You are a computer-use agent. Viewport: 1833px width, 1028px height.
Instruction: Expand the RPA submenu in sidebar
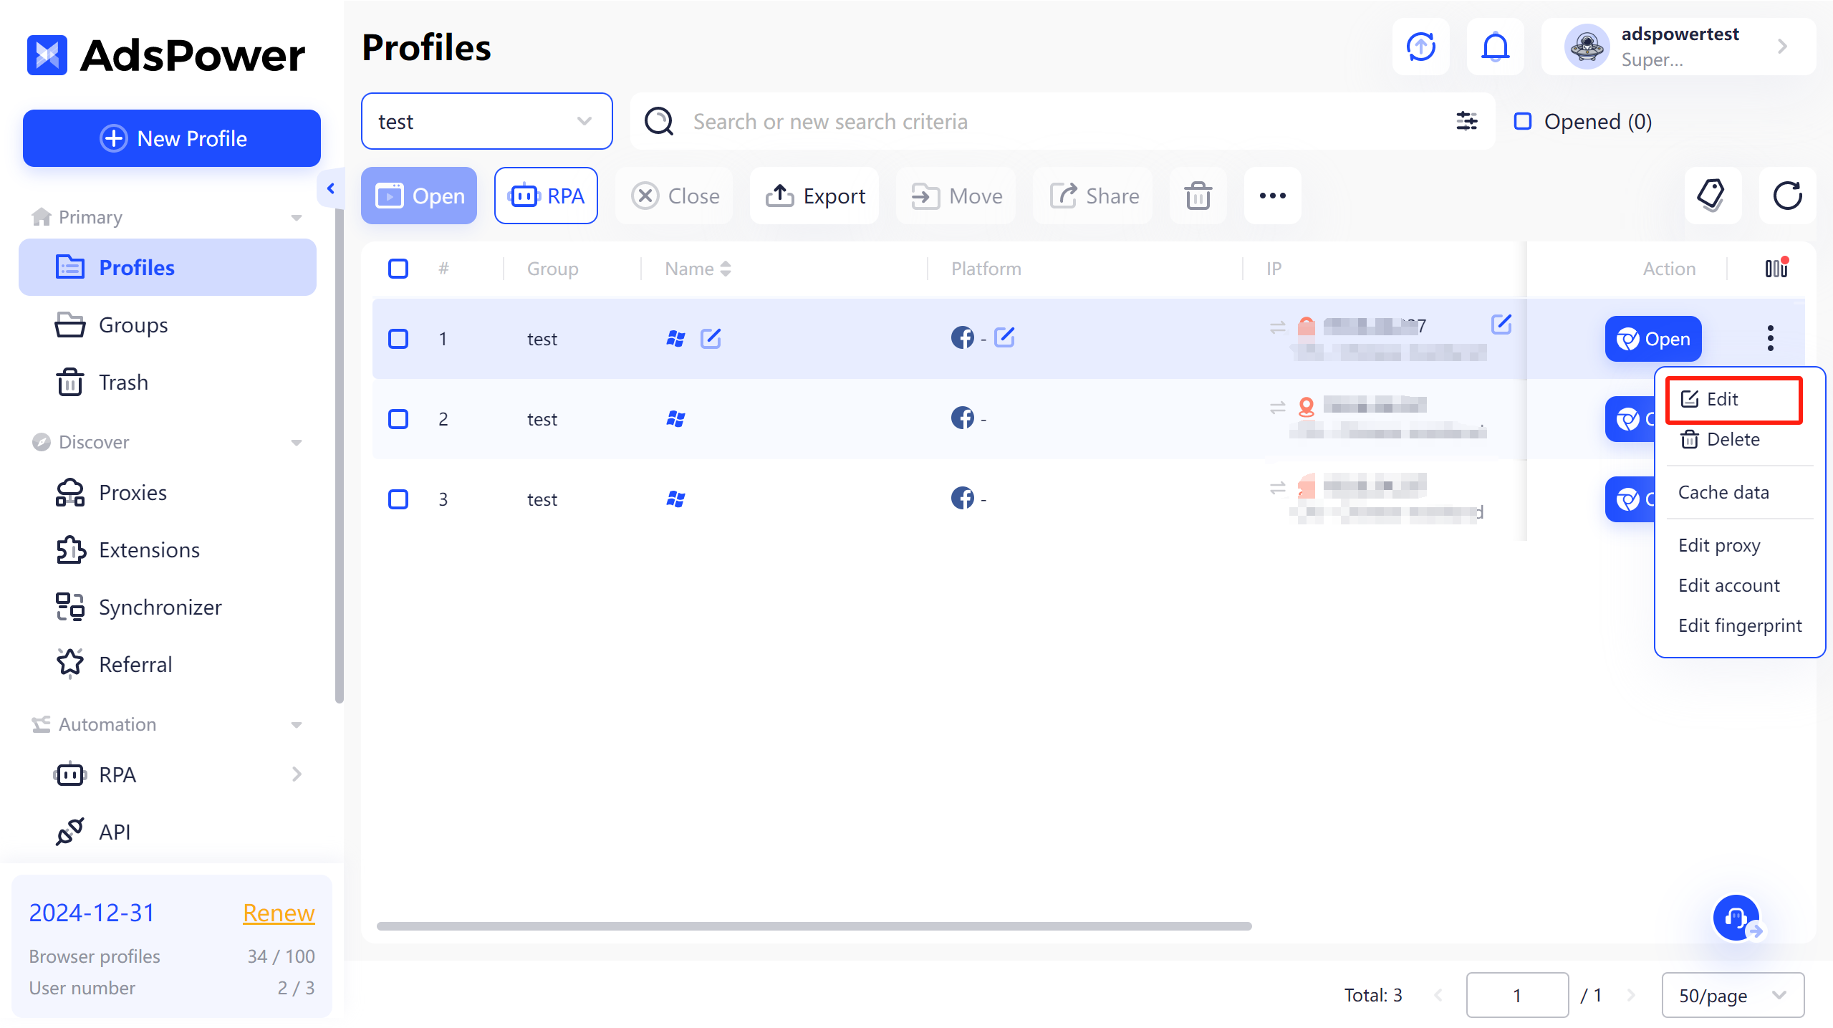[297, 774]
